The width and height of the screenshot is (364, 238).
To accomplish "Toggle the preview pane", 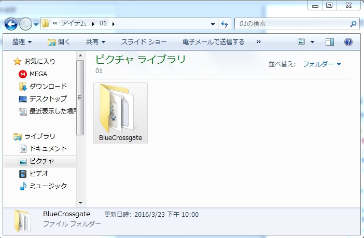I will [x=330, y=42].
